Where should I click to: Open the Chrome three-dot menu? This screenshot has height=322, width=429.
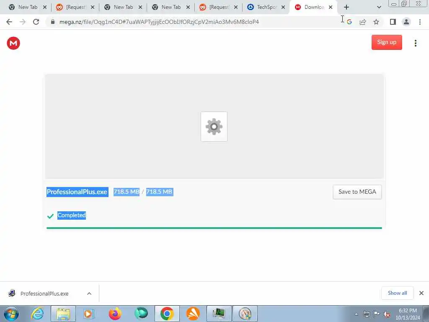pyautogui.click(x=420, y=22)
